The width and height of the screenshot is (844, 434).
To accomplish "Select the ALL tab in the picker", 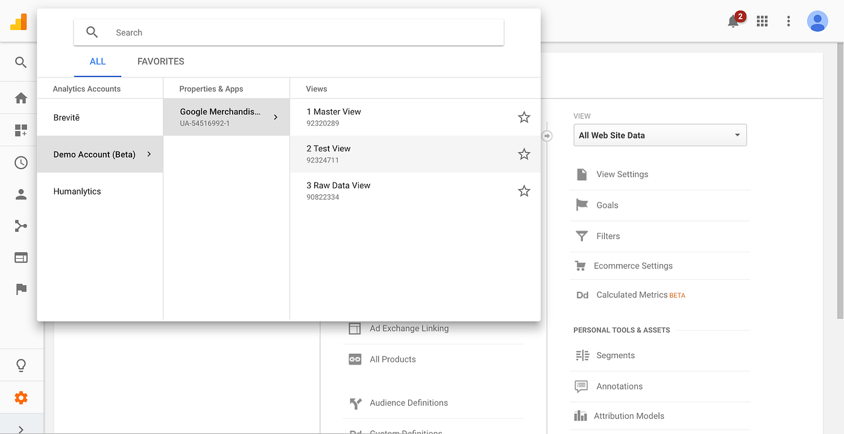I will click(98, 61).
